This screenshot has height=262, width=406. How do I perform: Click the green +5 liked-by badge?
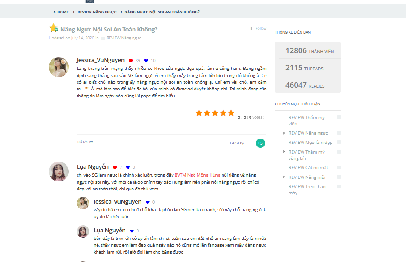[x=260, y=143]
